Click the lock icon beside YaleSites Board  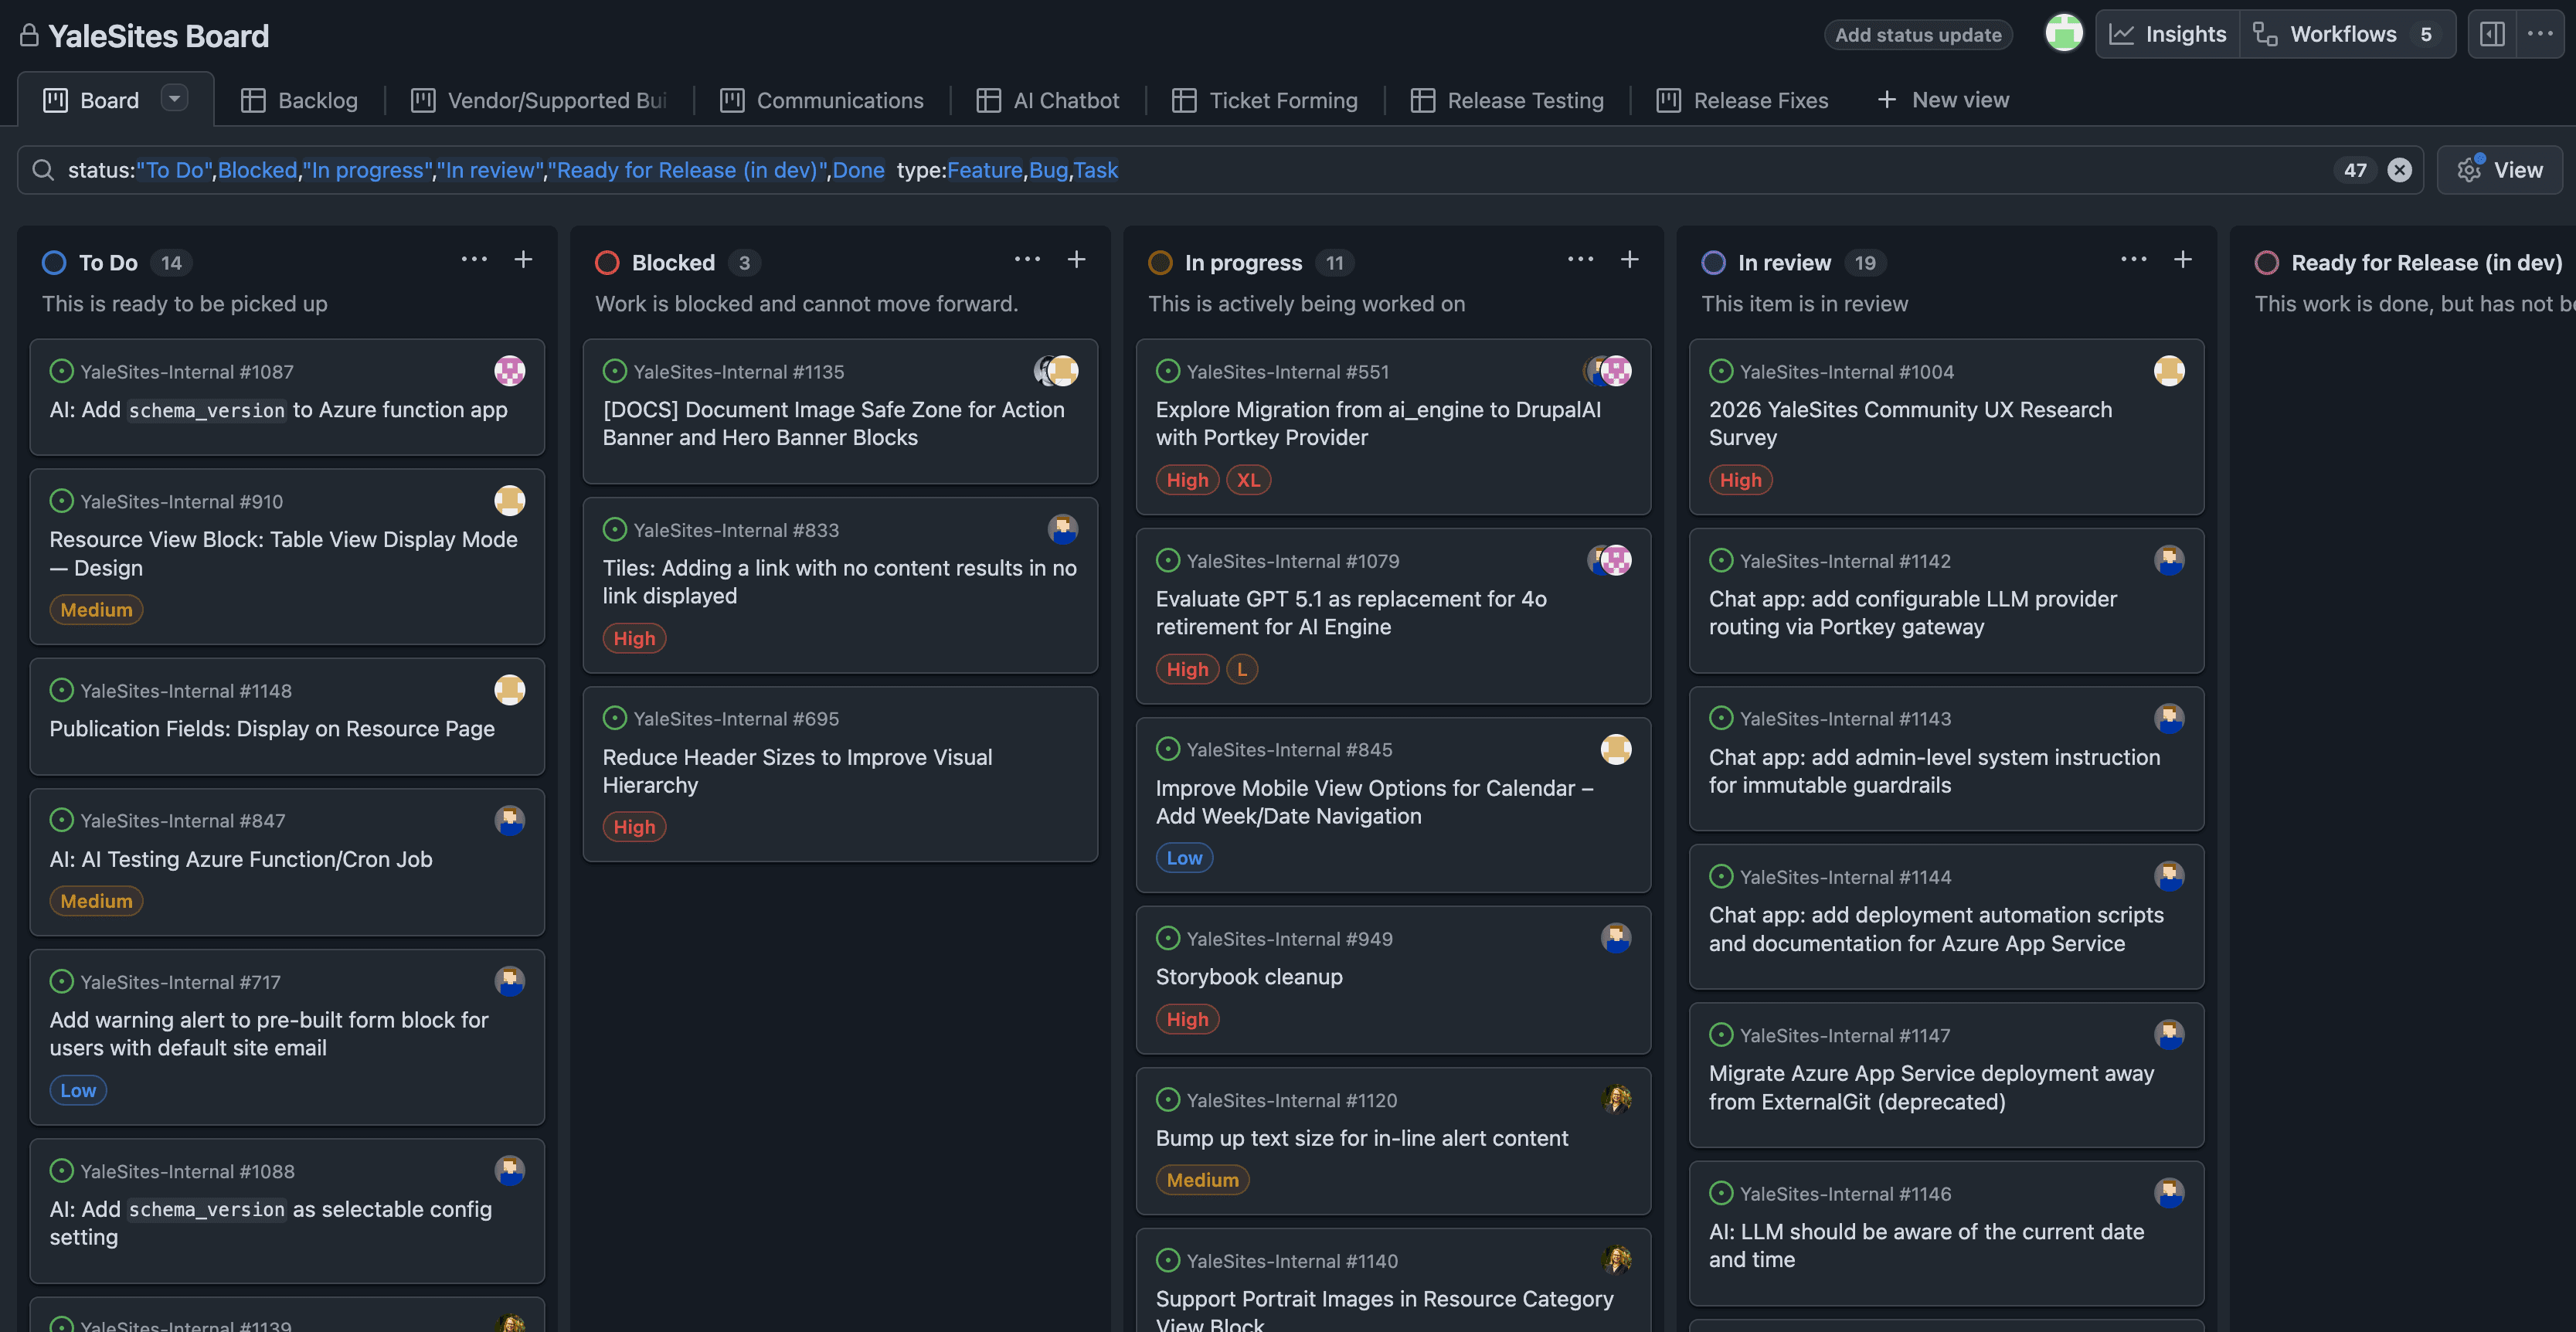(x=29, y=35)
